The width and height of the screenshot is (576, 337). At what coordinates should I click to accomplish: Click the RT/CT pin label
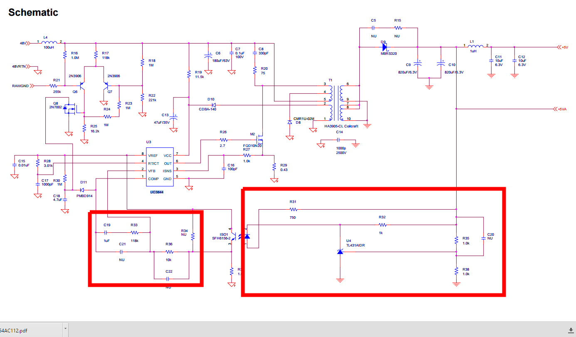coord(153,163)
